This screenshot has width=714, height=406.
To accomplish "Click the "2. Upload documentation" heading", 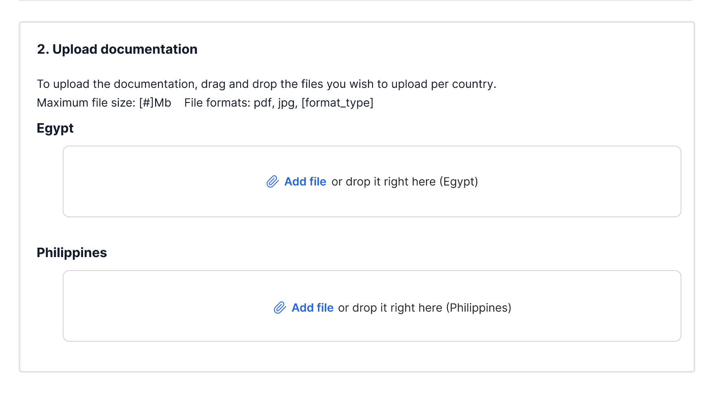I will [x=117, y=49].
